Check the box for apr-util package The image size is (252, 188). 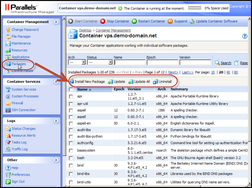pos(71,104)
